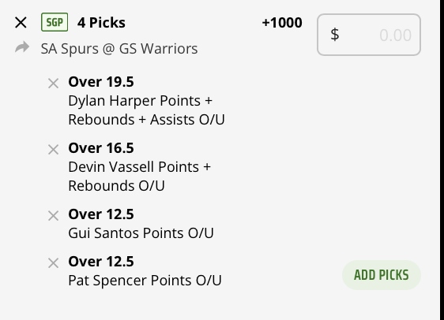Open Gui Santos Points O/U market
The height and width of the screenshot is (320, 444).
[141, 233]
